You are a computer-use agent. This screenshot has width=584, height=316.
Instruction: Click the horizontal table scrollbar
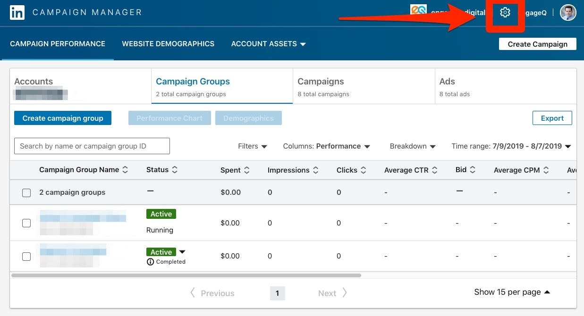click(186, 275)
